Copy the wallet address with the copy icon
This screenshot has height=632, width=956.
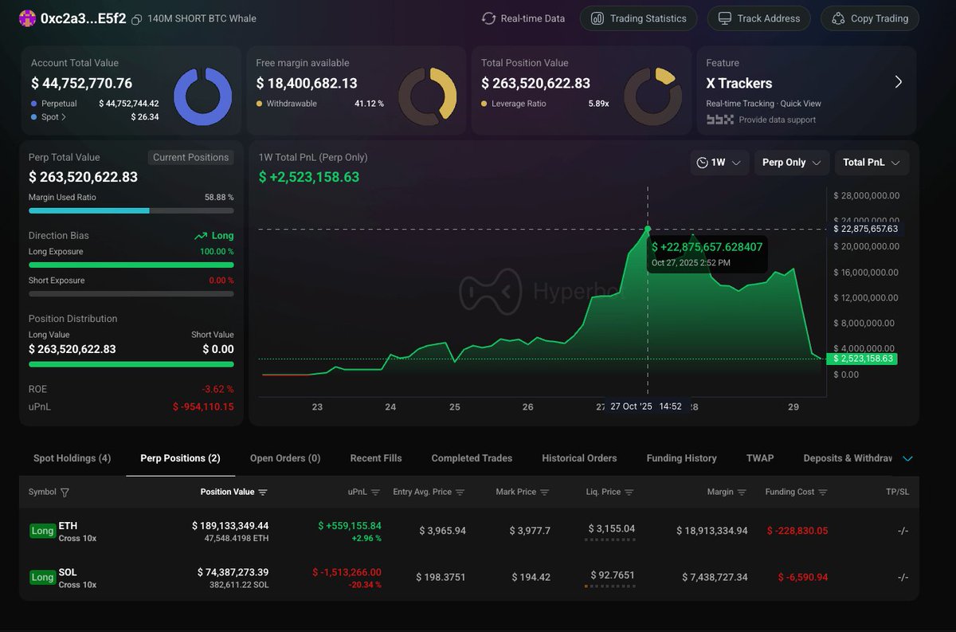[137, 19]
